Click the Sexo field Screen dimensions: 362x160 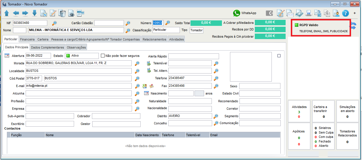click(x=260, y=86)
